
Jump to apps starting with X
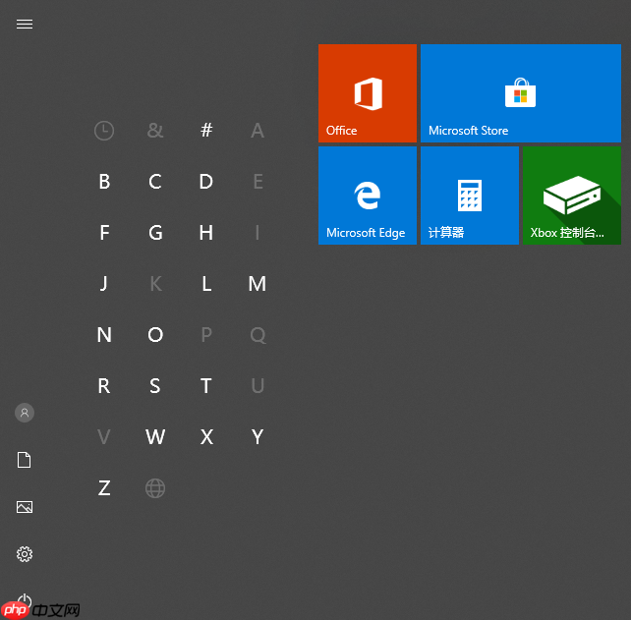pyautogui.click(x=206, y=437)
